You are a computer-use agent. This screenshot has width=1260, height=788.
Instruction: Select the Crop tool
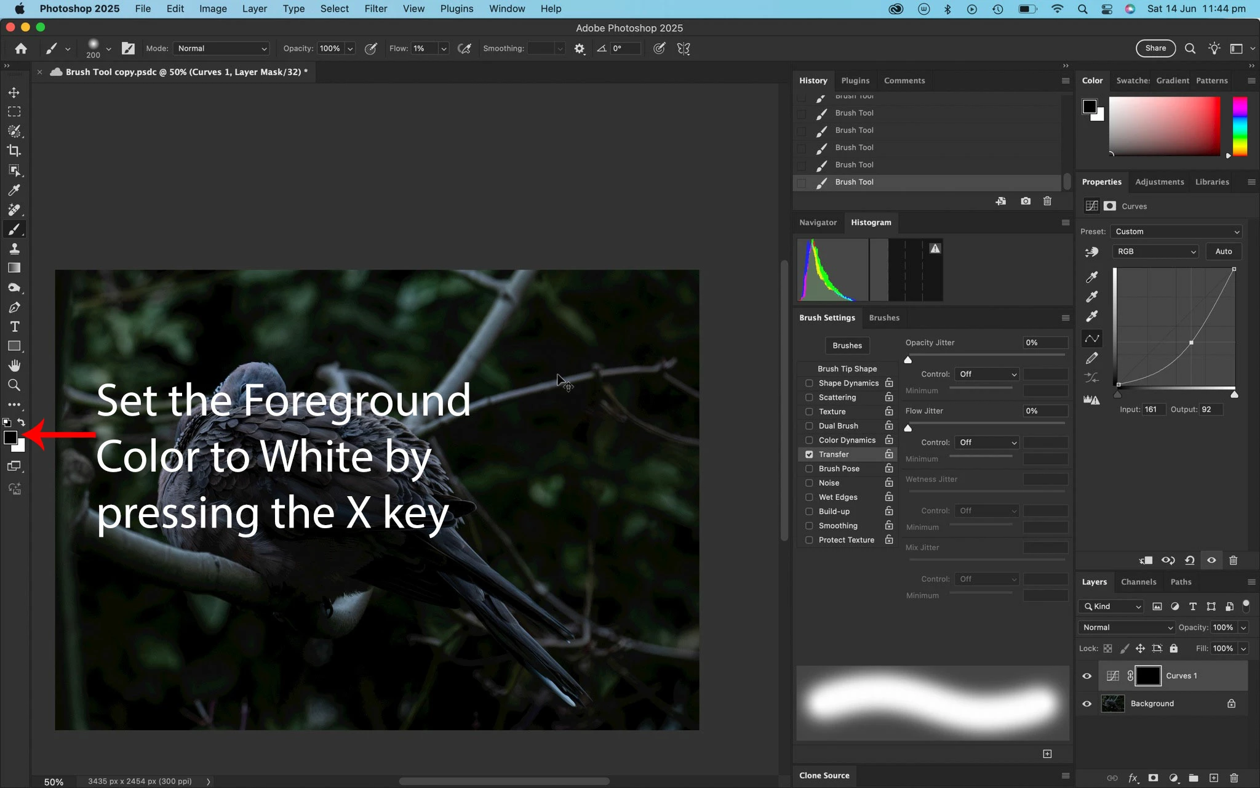pyautogui.click(x=14, y=151)
